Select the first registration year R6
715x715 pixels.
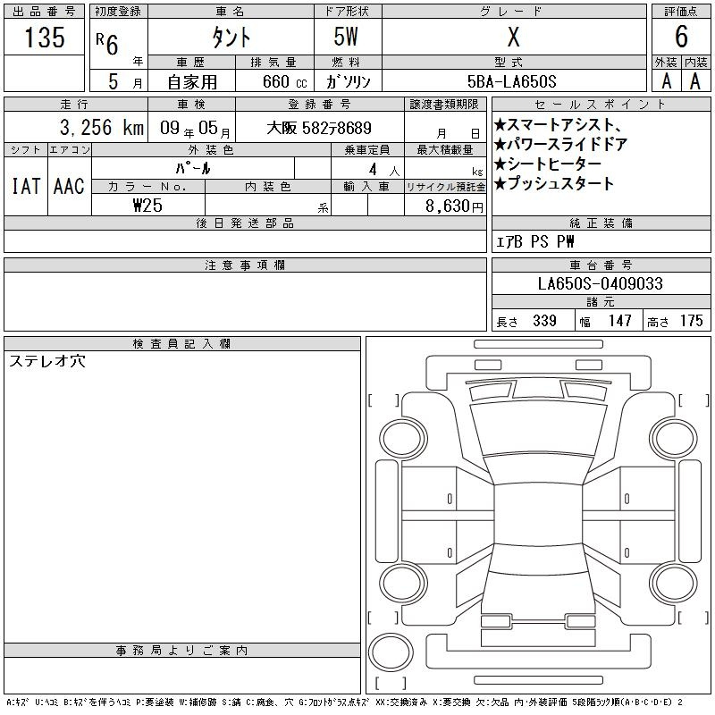pos(107,44)
